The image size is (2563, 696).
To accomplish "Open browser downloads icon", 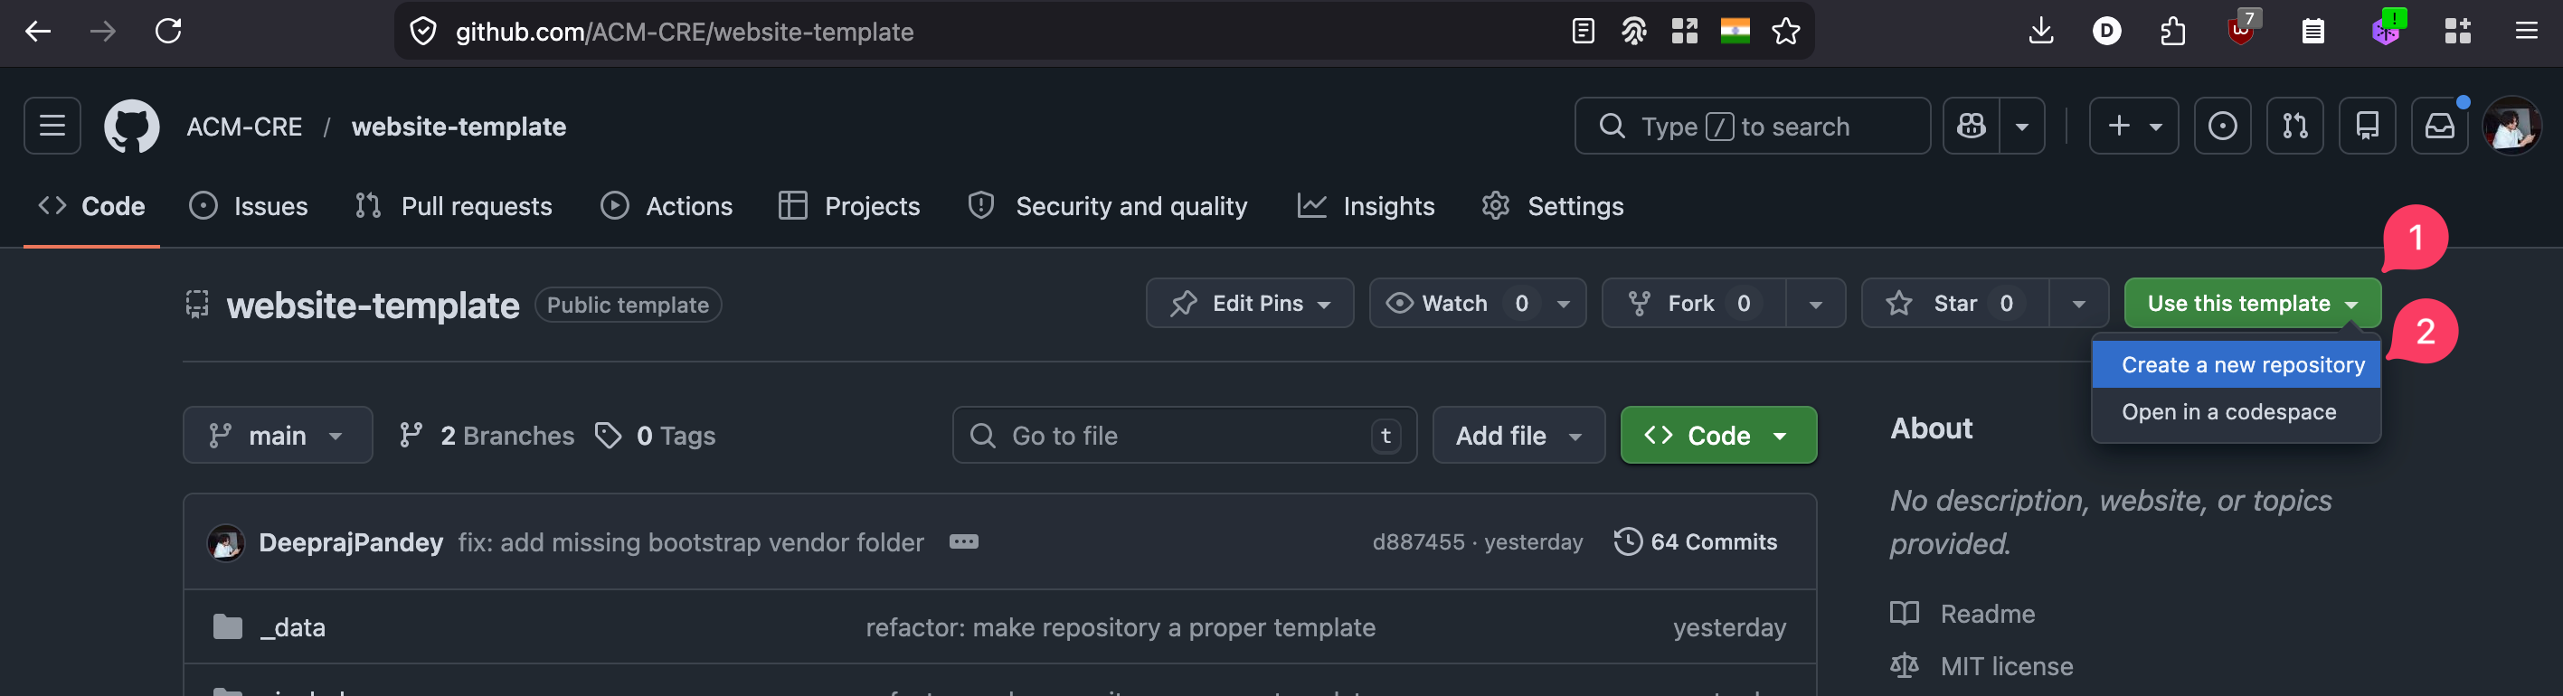I will tap(2040, 32).
